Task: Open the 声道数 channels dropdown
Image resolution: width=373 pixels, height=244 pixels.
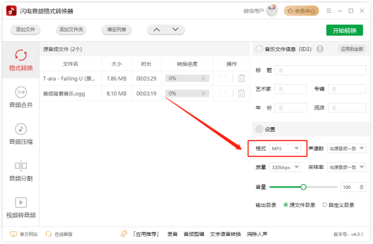Action: click(x=347, y=149)
